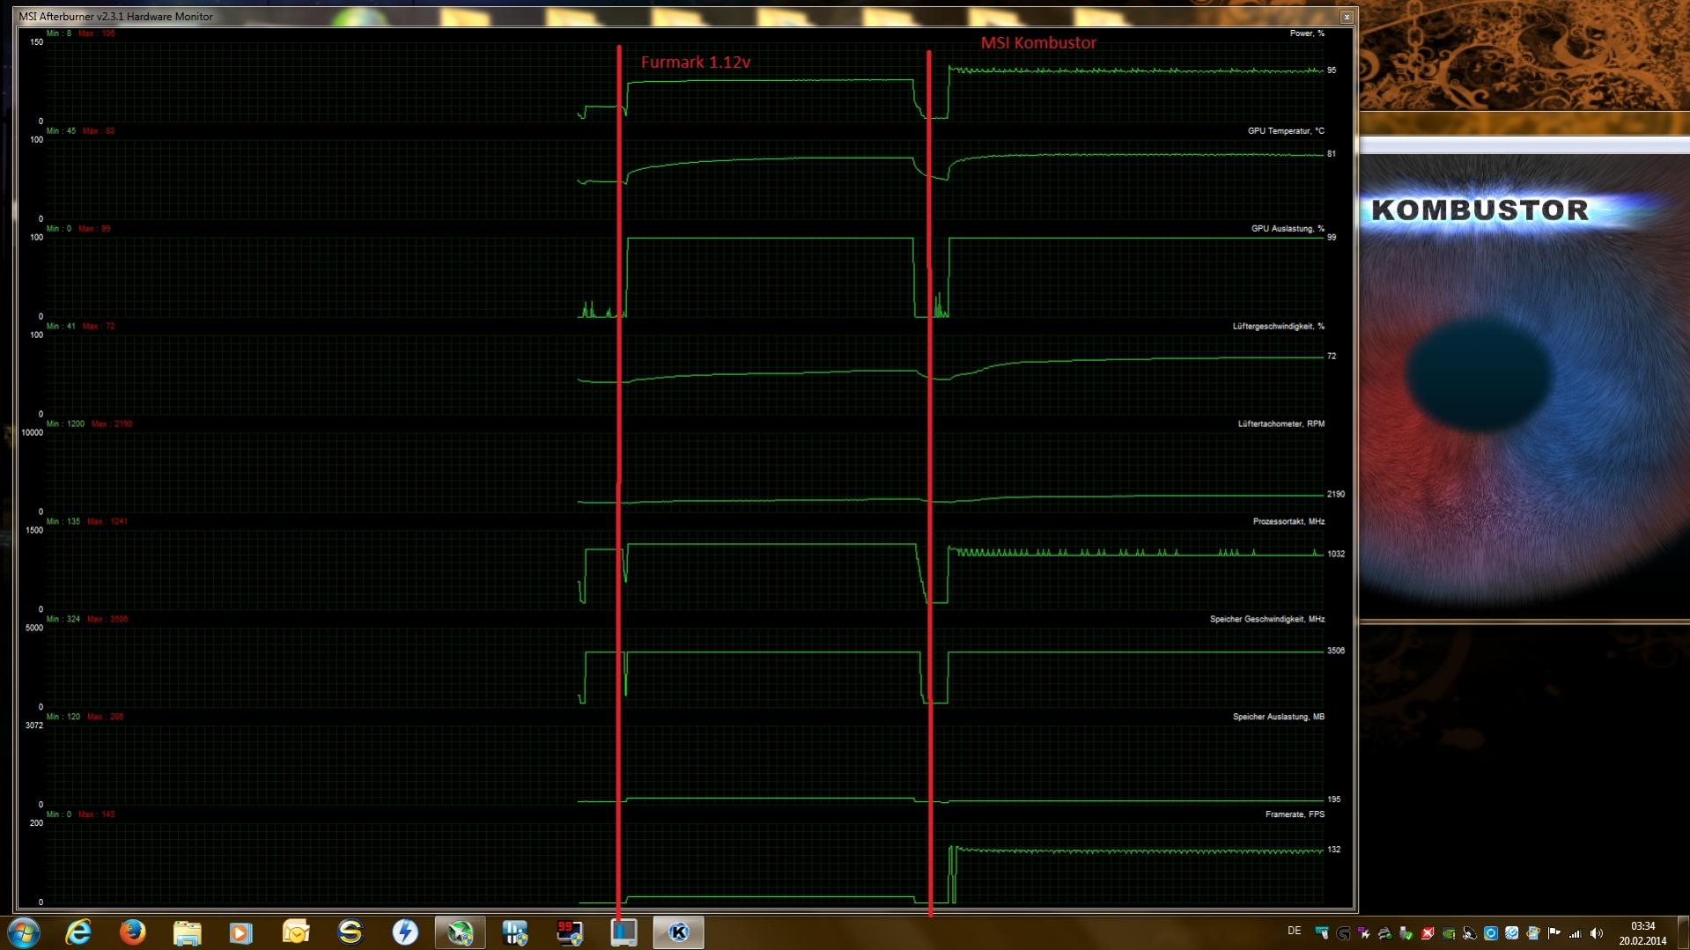Click the 'Speicher Auslastung, MB' graph label
The width and height of the screenshot is (1690, 950).
[x=1279, y=718]
